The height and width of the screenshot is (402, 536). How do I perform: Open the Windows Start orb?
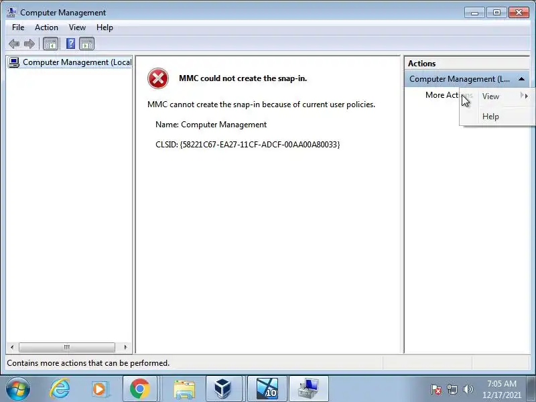[x=18, y=389]
